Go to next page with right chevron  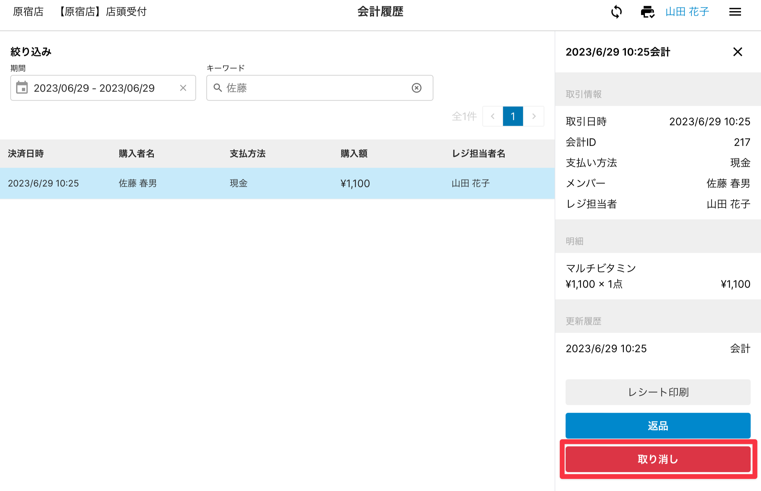point(534,116)
